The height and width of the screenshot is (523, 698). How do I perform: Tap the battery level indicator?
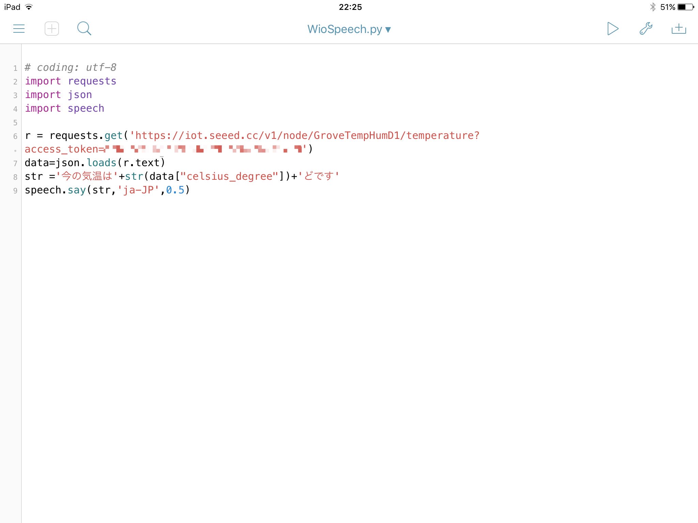[x=684, y=6]
